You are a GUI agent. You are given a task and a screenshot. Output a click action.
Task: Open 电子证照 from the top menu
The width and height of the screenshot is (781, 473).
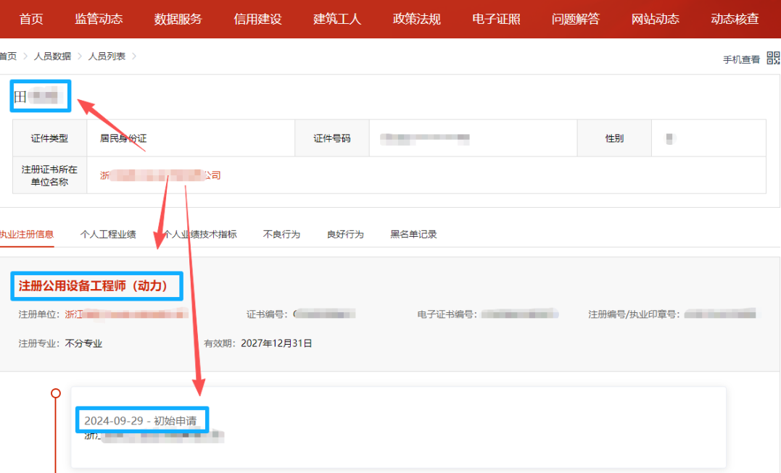(496, 19)
